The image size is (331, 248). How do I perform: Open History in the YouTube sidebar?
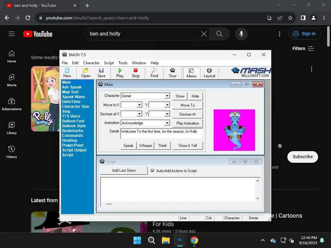pyautogui.click(x=12, y=152)
